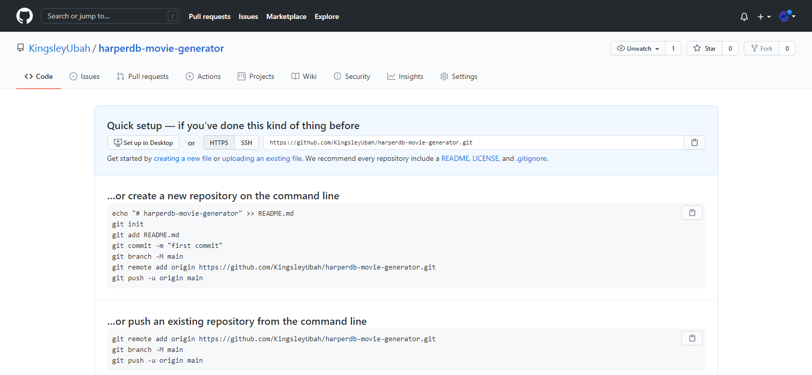The height and width of the screenshot is (375, 812).
Task: Switch to the Settings tab
Action: pyautogui.click(x=459, y=76)
